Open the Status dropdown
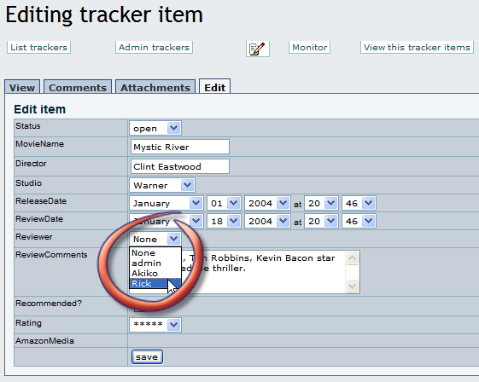 point(155,128)
